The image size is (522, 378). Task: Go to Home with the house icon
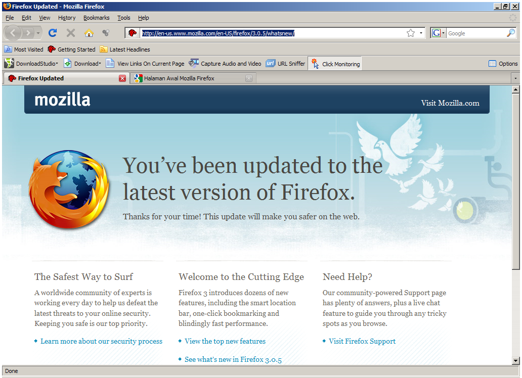(89, 33)
